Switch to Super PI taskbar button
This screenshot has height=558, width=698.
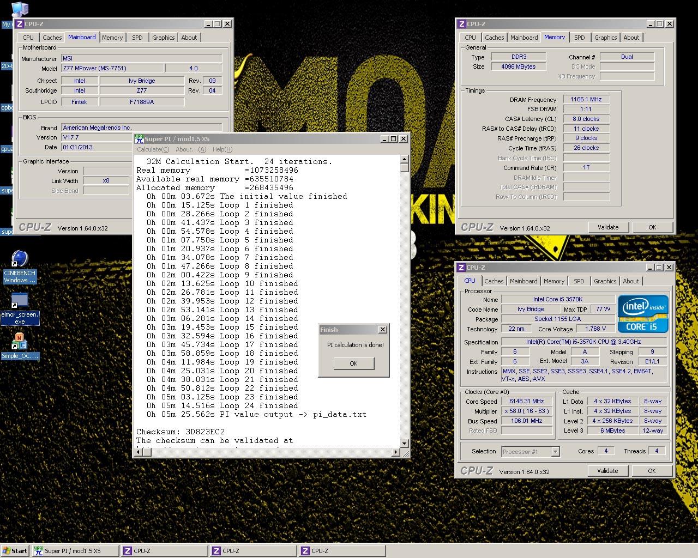pos(75,550)
